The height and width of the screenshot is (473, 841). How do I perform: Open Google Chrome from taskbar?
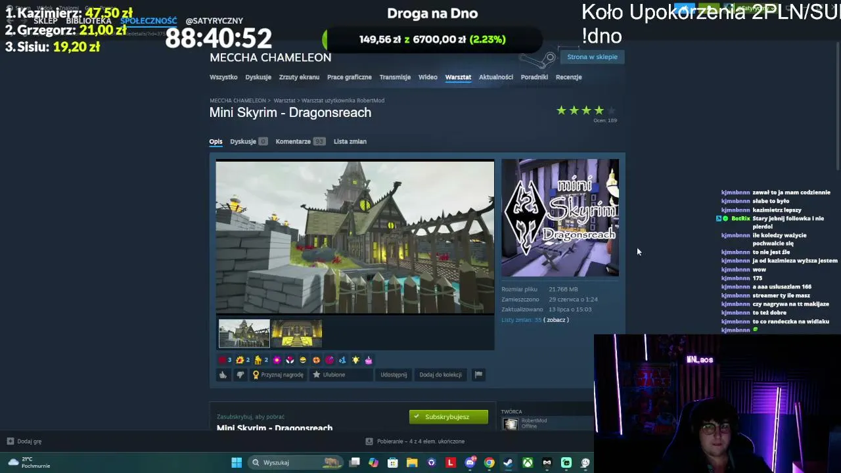(x=489, y=462)
